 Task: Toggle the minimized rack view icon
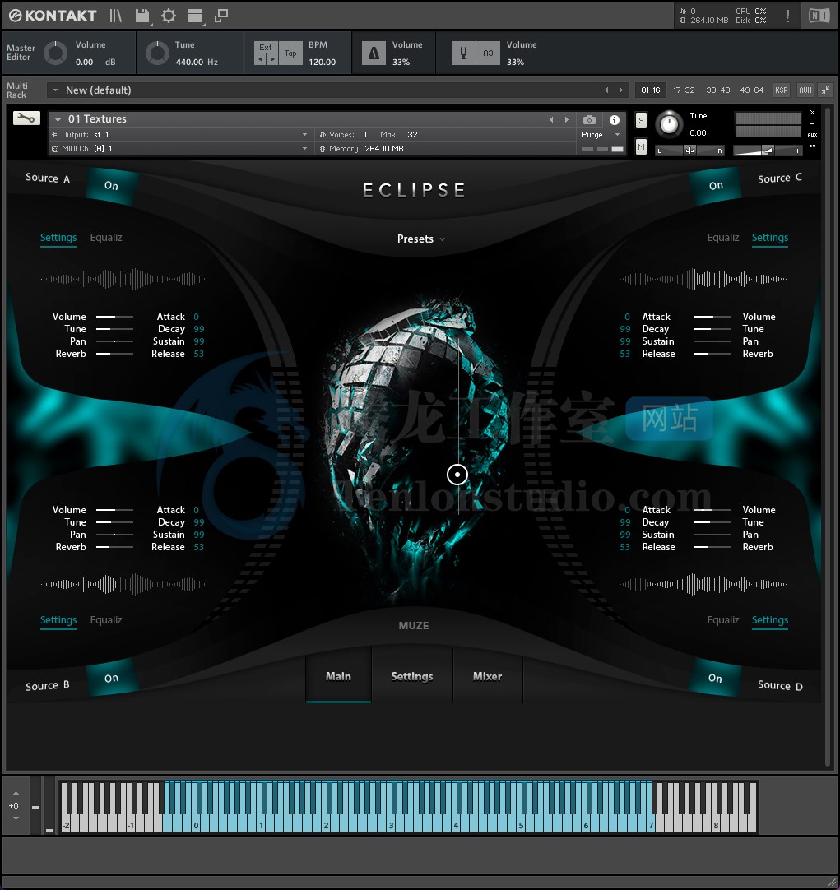(x=221, y=16)
